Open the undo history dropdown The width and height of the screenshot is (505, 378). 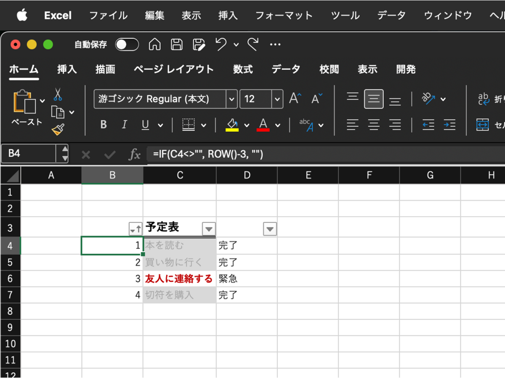point(236,44)
